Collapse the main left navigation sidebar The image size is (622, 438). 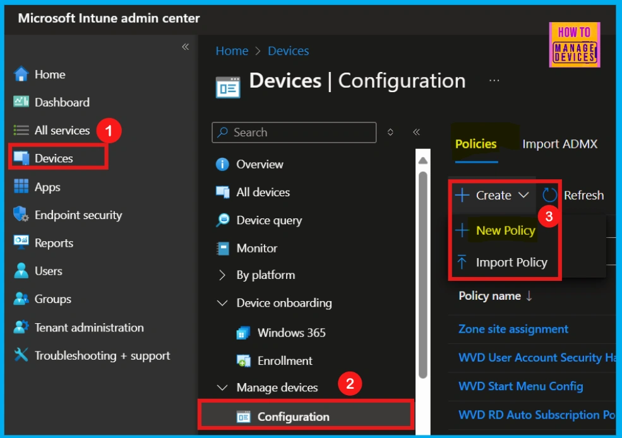[x=185, y=47]
